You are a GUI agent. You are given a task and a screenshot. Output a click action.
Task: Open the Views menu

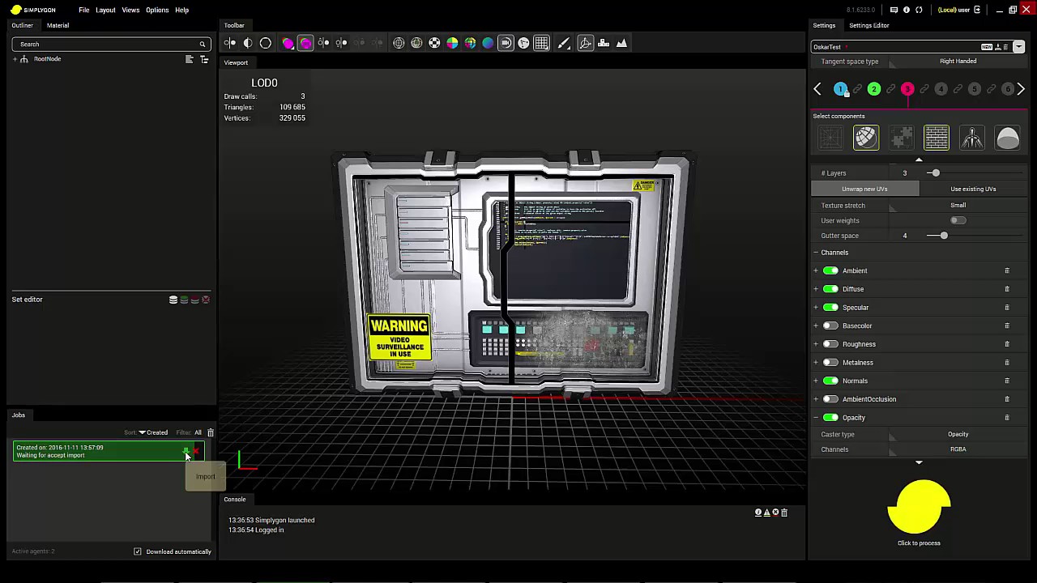coord(130,11)
